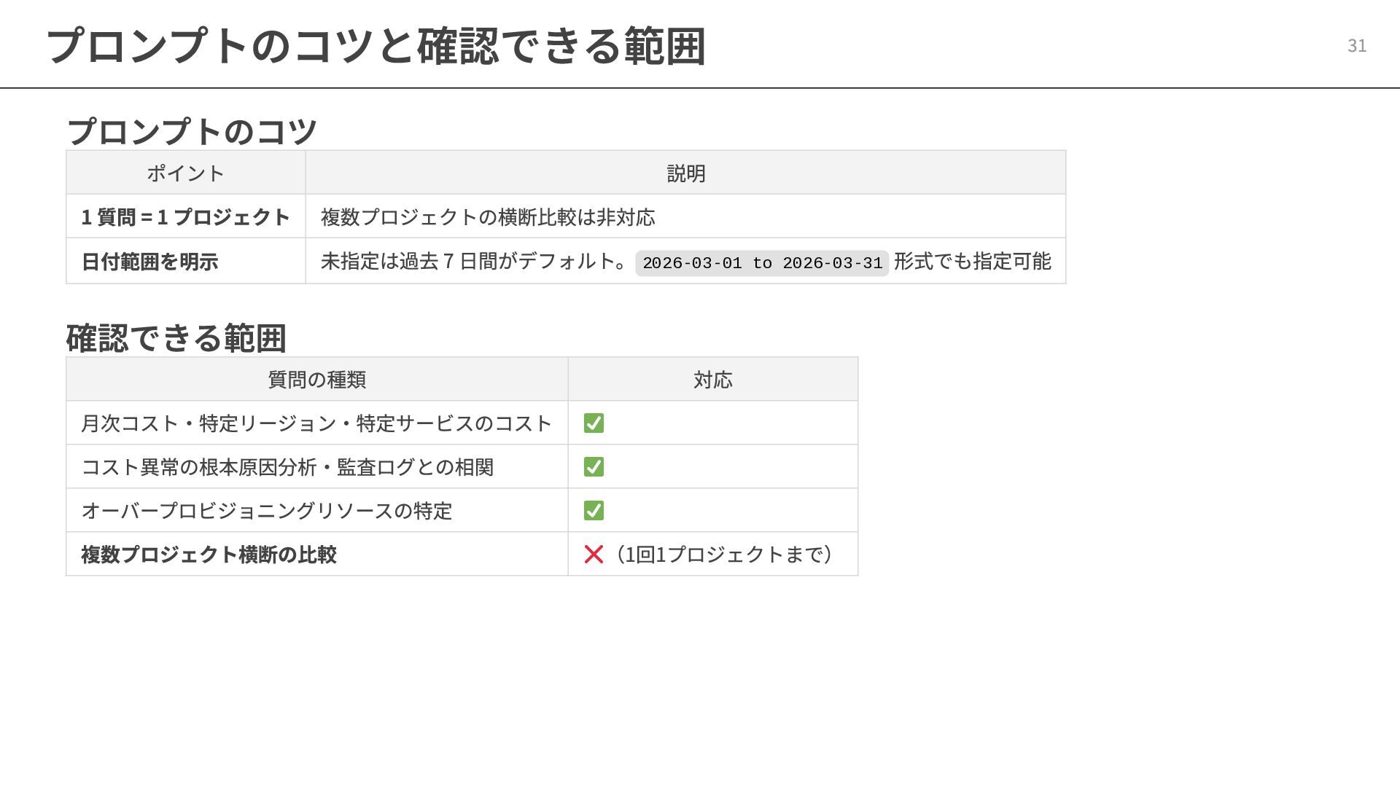Click the slide number 31
This screenshot has height=787, width=1400.
click(x=1356, y=46)
